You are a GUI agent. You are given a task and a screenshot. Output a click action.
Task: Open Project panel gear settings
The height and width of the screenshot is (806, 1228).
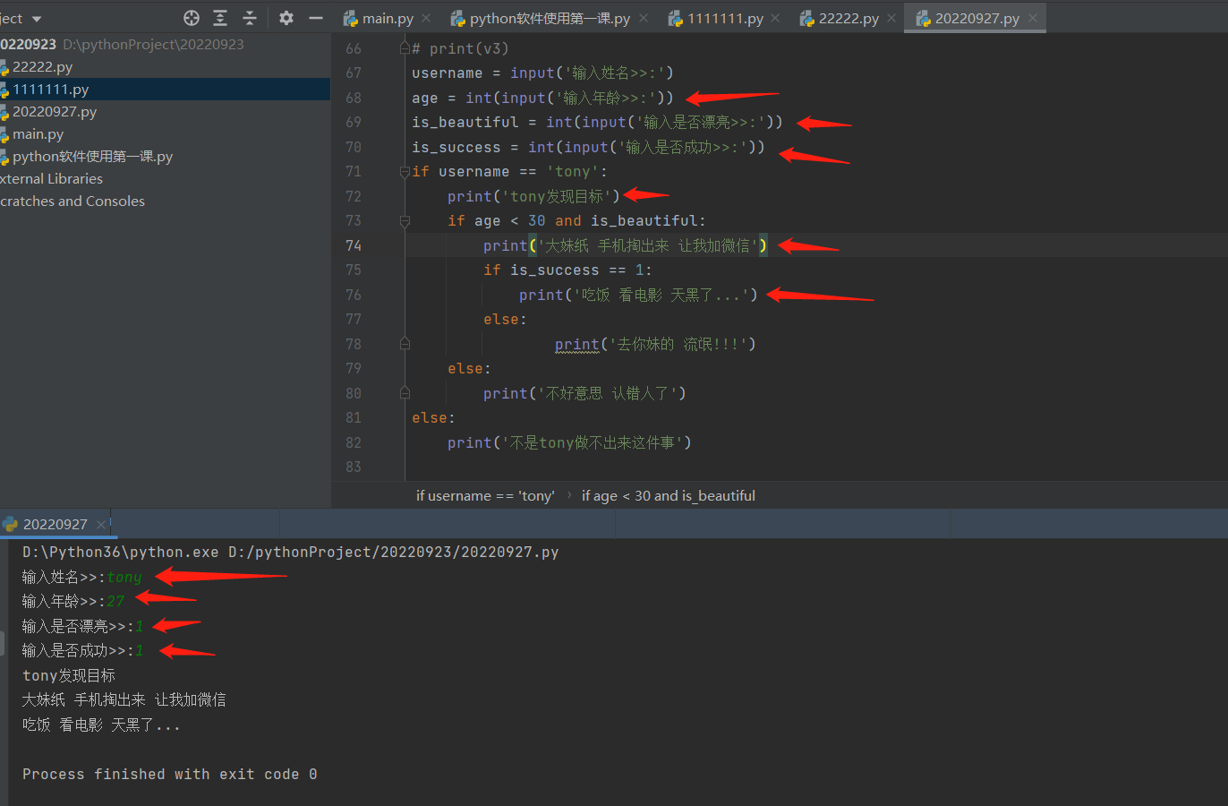tap(286, 18)
